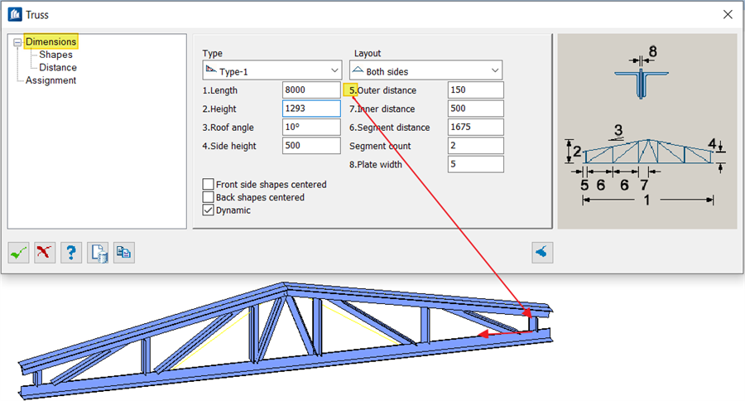Click the Outer distance field with 150

(476, 90)
